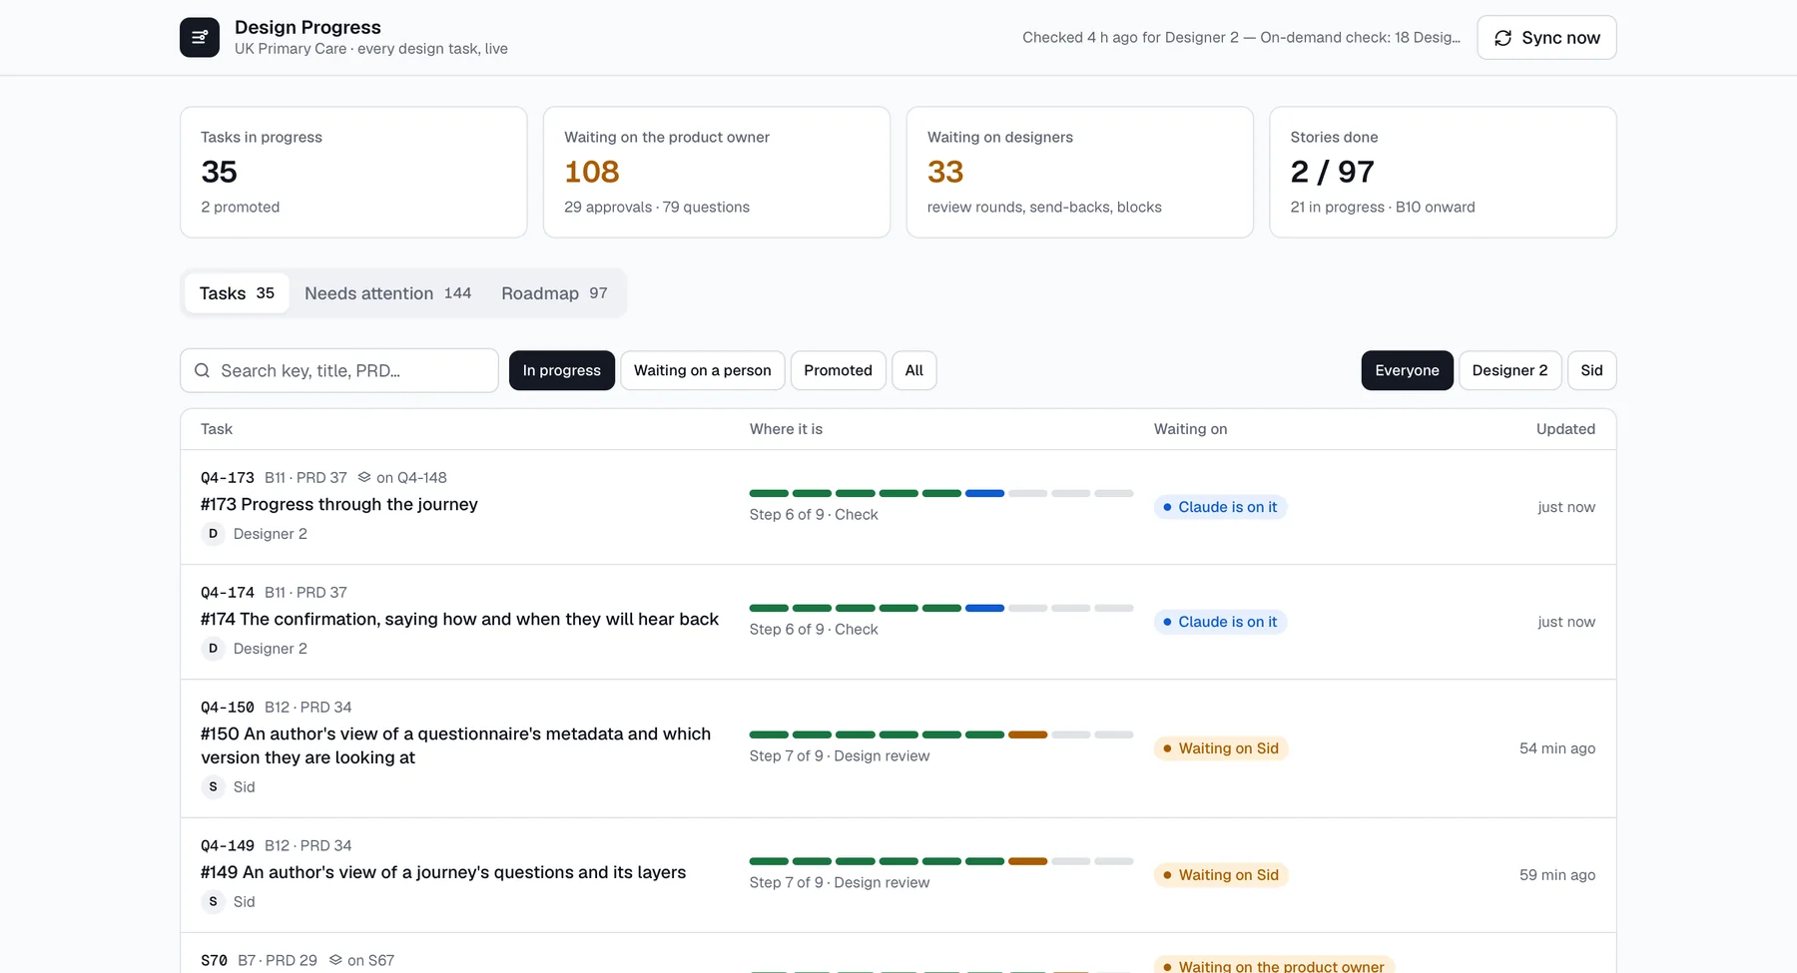This screenshot has width=1797, height=973.
Task: Switch to the Tasks tab
Action: point(237,293)
